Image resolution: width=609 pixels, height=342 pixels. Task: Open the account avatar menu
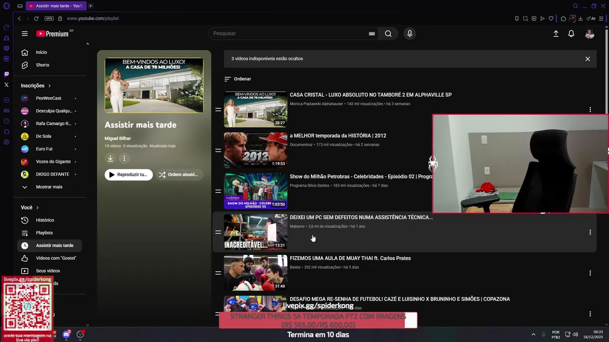point(589,34)
